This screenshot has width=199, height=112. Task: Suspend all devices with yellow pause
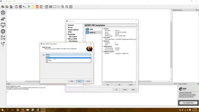pyautogui.click(x=33, y=7)
